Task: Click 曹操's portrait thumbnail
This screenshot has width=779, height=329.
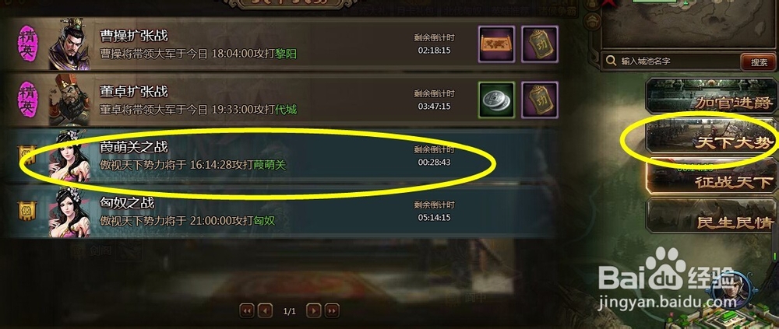Action: 69,44
